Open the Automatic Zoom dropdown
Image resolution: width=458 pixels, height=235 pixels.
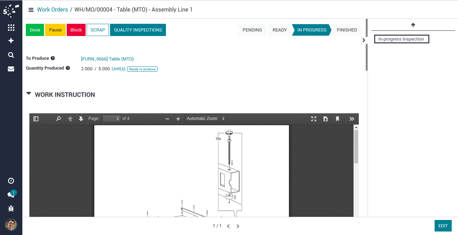point(206,119)
